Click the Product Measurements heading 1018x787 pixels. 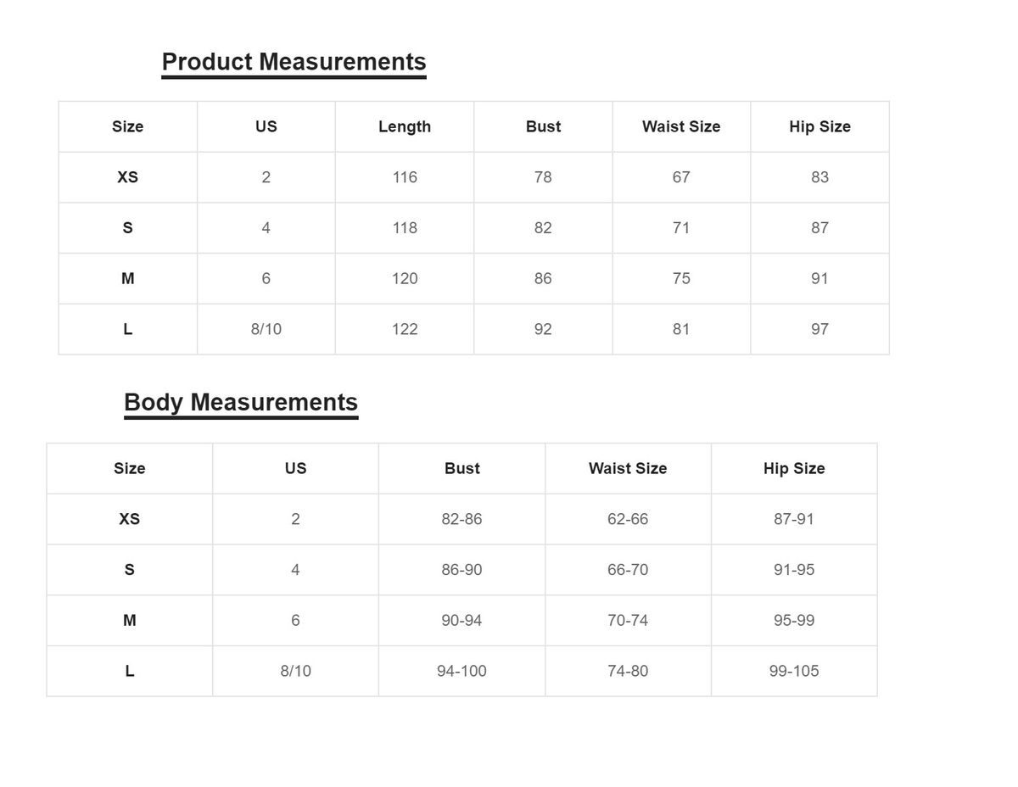[294, 62]
